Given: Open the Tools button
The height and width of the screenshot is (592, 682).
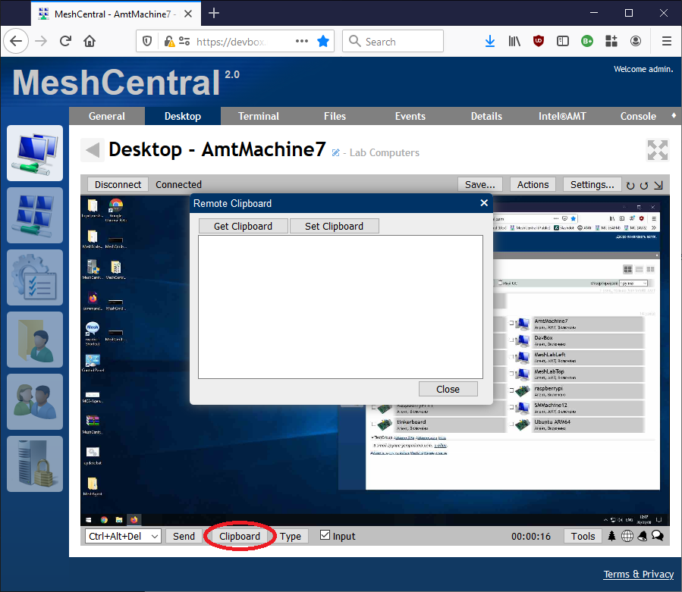Looking at the screenshot, I should pyautogui.click(x=583, y=537).
